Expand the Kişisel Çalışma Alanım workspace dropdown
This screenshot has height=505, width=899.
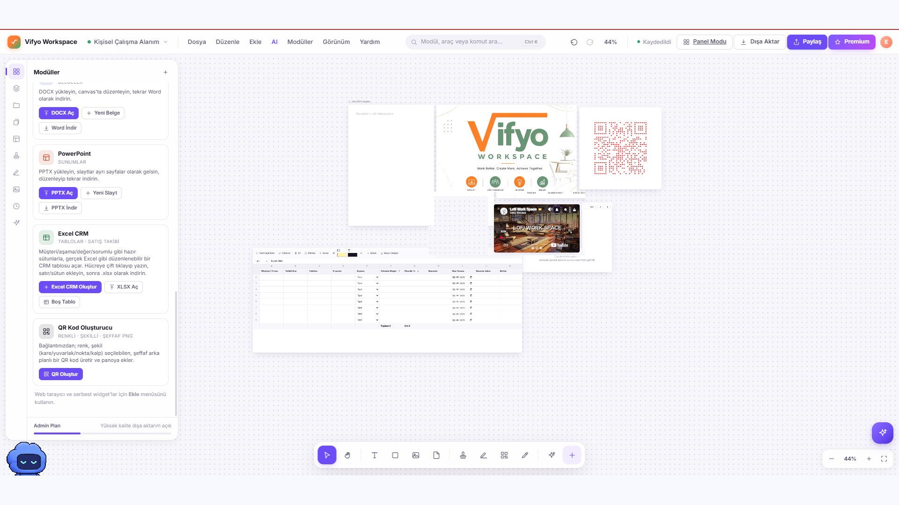(127, 42)
